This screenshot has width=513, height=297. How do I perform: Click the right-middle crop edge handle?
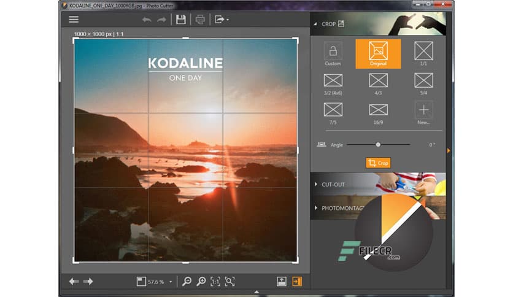coord(297,150)
